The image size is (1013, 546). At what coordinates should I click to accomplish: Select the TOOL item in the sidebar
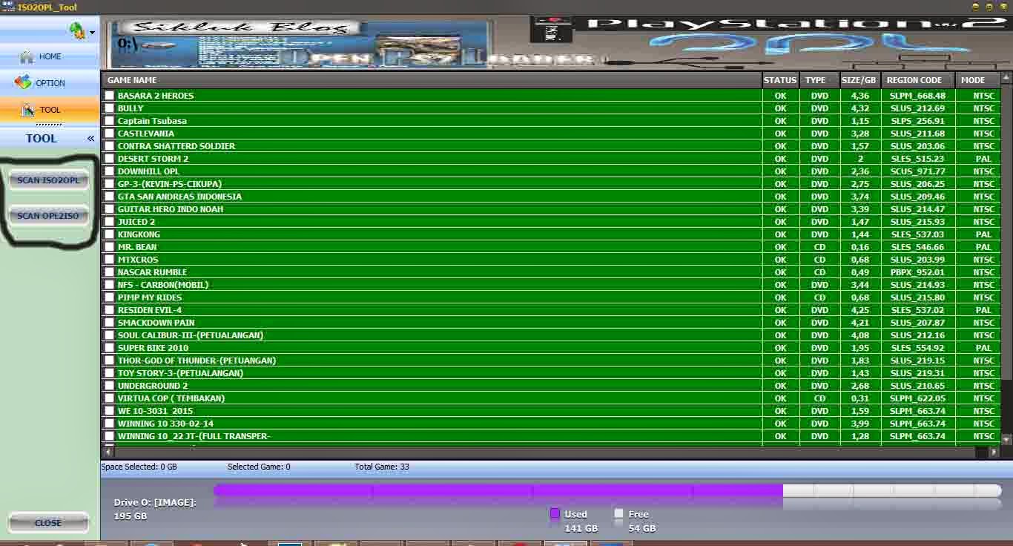(50, 110)
